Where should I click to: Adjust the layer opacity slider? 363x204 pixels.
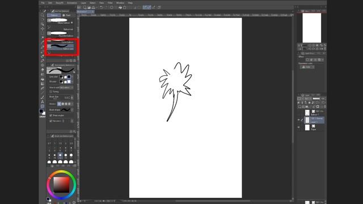(316, 99)
